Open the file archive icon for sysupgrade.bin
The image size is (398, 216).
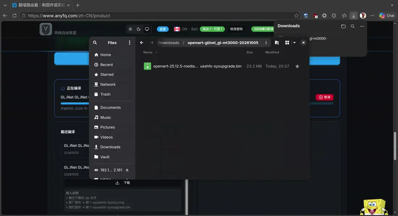[147, 66]
